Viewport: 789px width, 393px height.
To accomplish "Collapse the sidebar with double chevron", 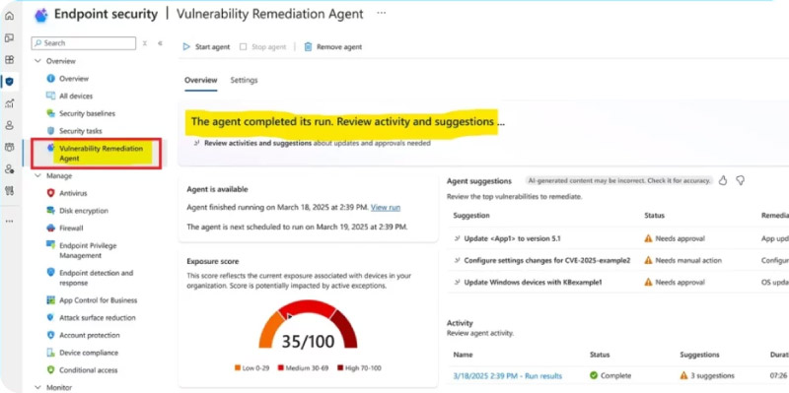I will (x=160, y=43).
